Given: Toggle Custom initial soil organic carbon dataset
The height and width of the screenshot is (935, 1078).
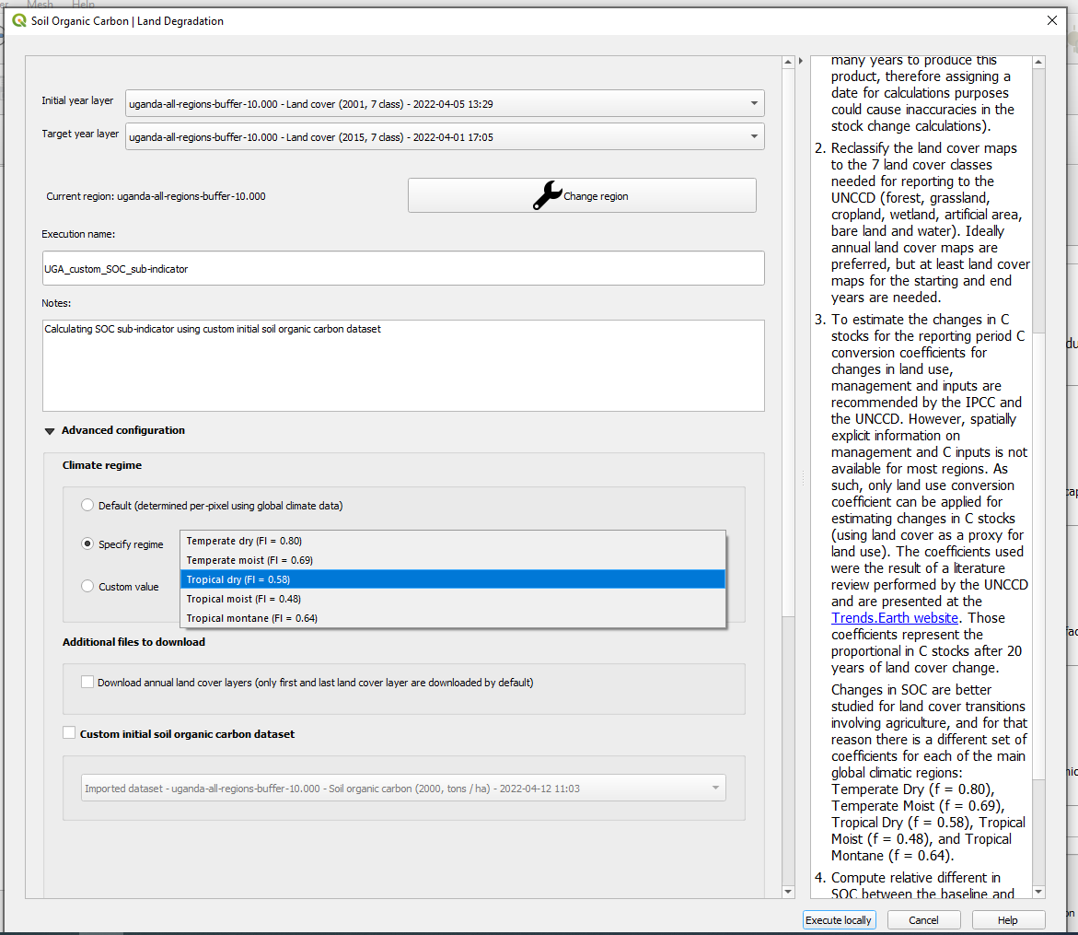Looking at the screenshot, I should pos(69,733).
